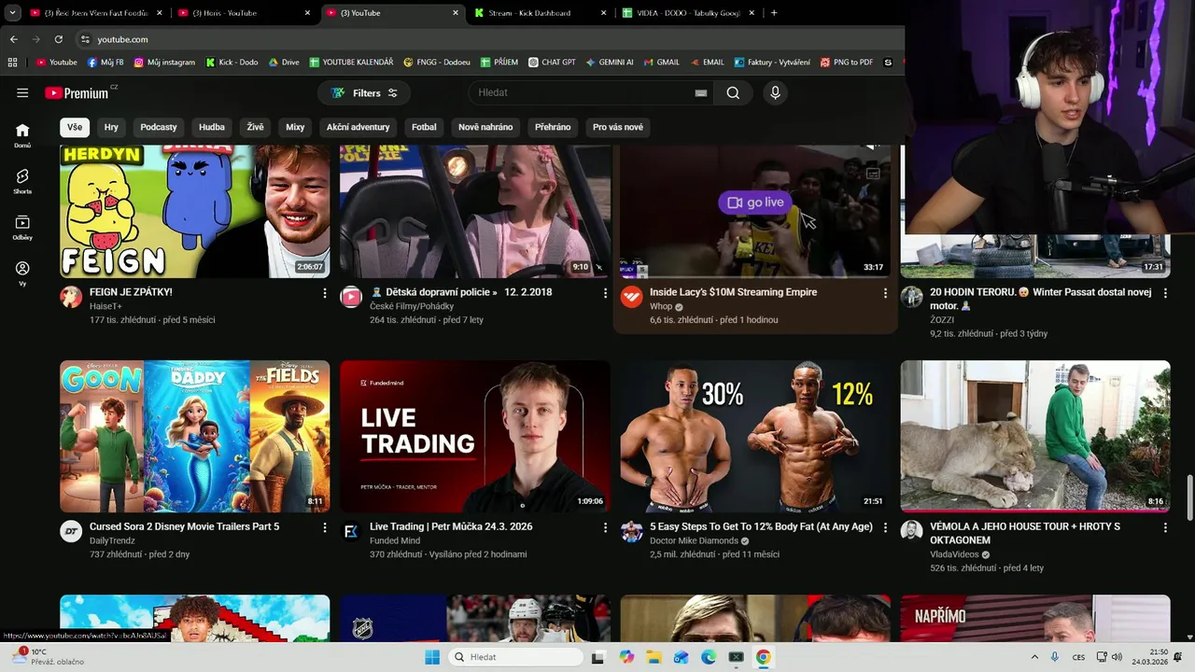
Task: Open the Kick - Dodo bookmark
Action: pos(231,63)
